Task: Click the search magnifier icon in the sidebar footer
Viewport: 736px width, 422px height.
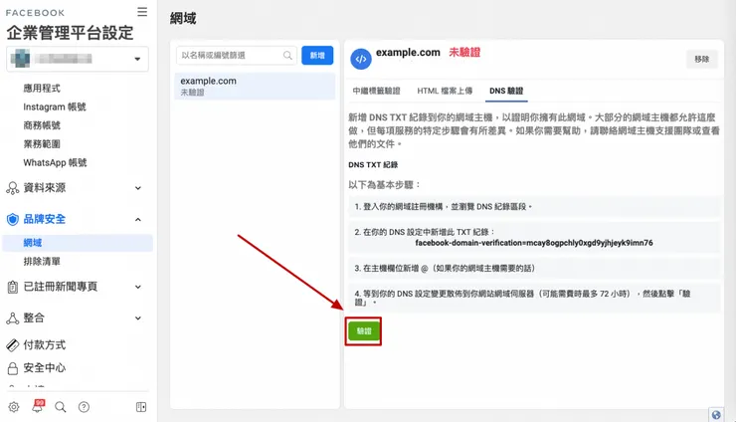Action: click(61, 407)
